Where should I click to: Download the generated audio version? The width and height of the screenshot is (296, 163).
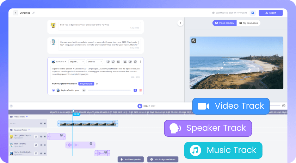135,90
